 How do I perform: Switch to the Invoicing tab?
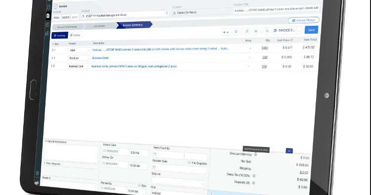tap(60, 35)
